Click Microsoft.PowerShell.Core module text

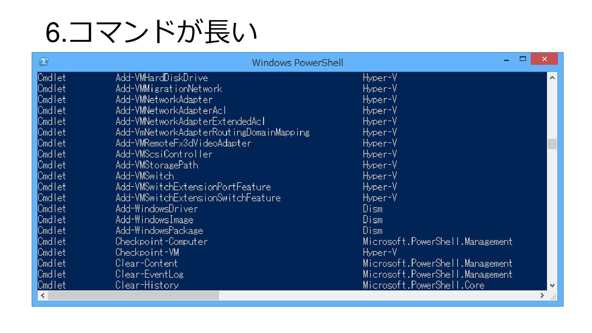coord(423,285)
